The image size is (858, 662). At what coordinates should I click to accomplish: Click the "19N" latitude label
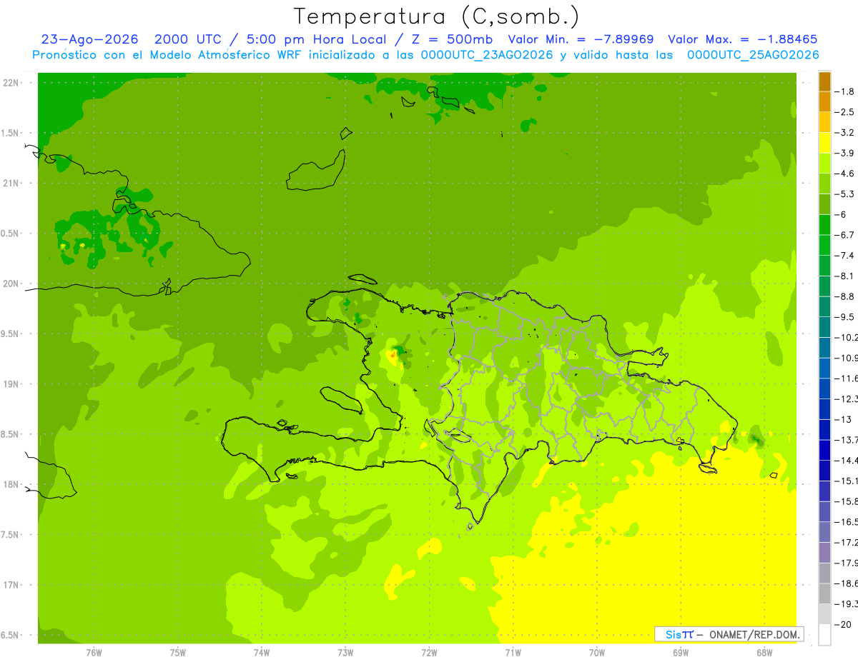[11, 384]
